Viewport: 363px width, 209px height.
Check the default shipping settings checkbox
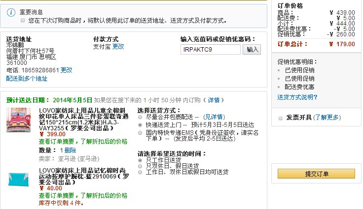point(23,21)
